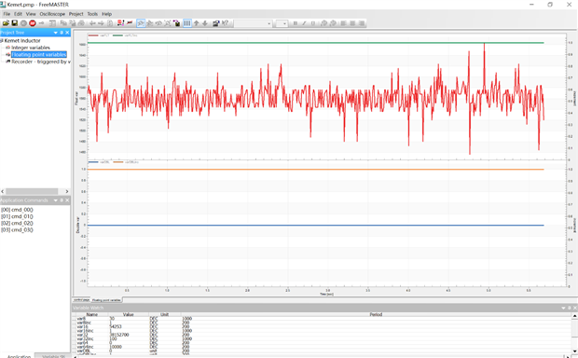Viewport: 578px width, 358px height.
Task: Open project file from toolbar
Action: coord(6,23)
